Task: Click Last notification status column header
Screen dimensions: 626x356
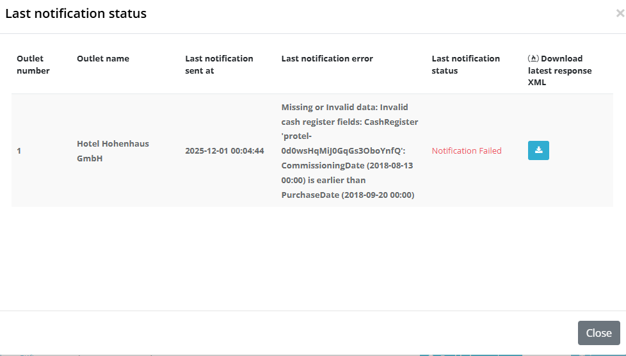Action: coord(465,65)
